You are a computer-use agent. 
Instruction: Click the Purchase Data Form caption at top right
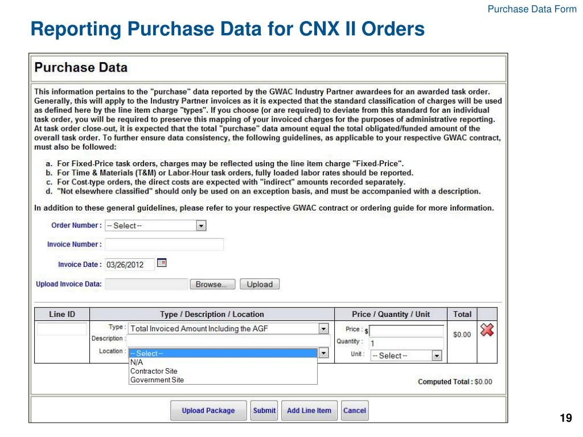pyautogui.click(x=532, y=9)
